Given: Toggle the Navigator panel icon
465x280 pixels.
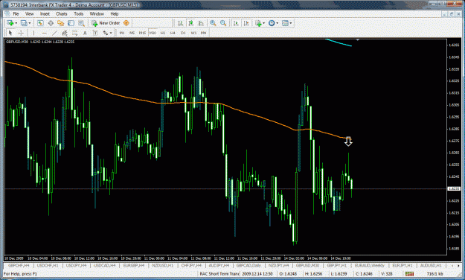Looking at the screenshot, I should [x=61, y=23].
